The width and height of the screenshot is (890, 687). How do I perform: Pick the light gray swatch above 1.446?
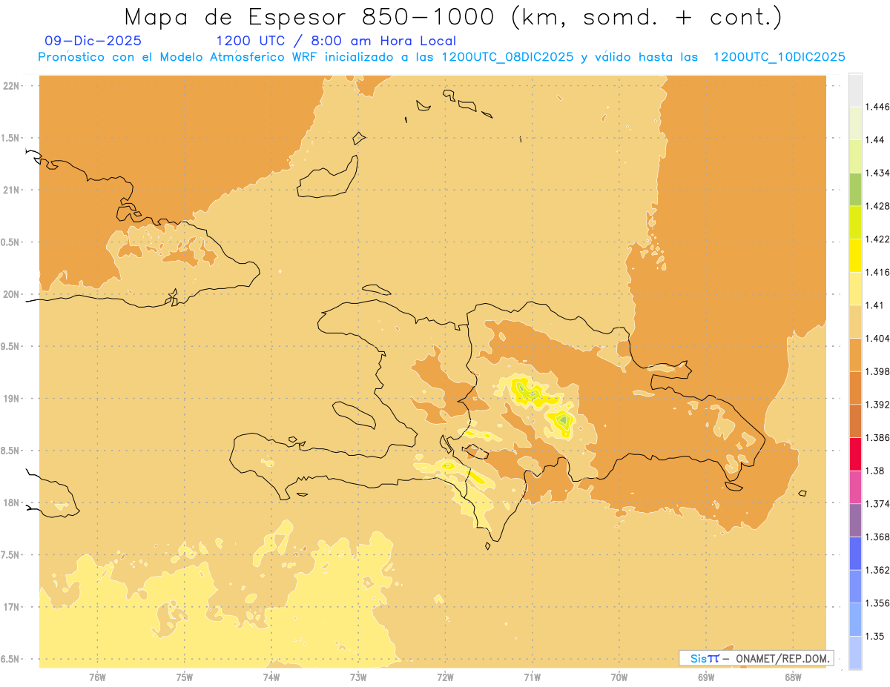coord(855,90)
